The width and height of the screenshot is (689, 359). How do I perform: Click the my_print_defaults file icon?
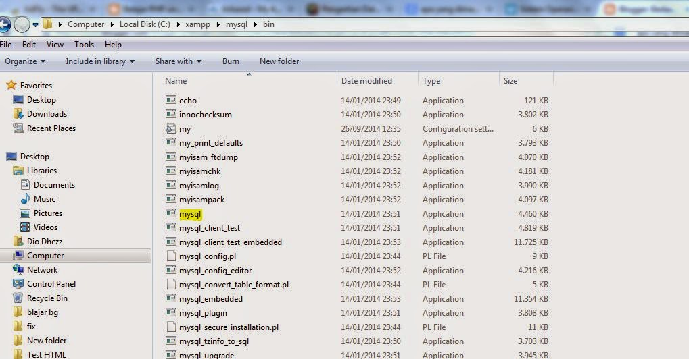[x=171, y=142]
